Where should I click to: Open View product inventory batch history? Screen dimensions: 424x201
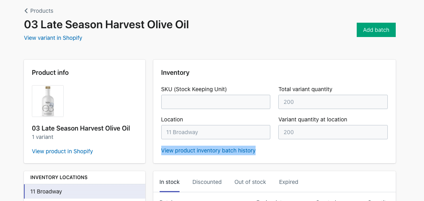208,150
